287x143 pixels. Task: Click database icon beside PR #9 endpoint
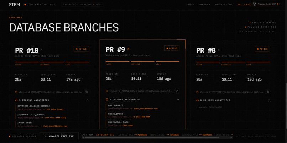click(107, 91)
